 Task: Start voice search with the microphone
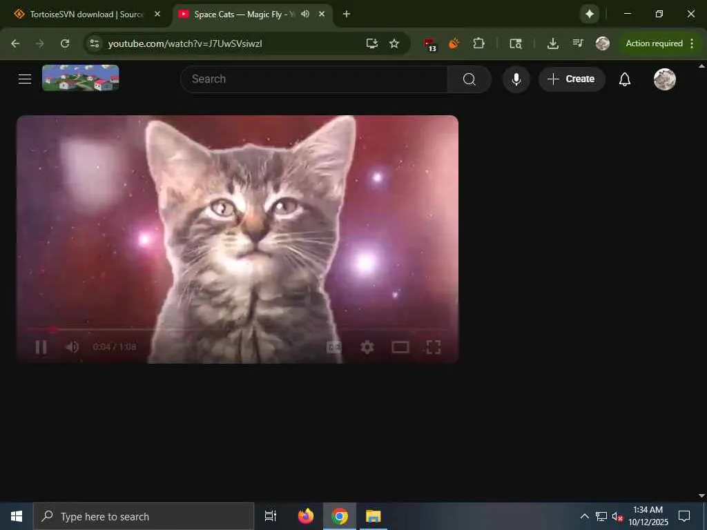point(516,79)
